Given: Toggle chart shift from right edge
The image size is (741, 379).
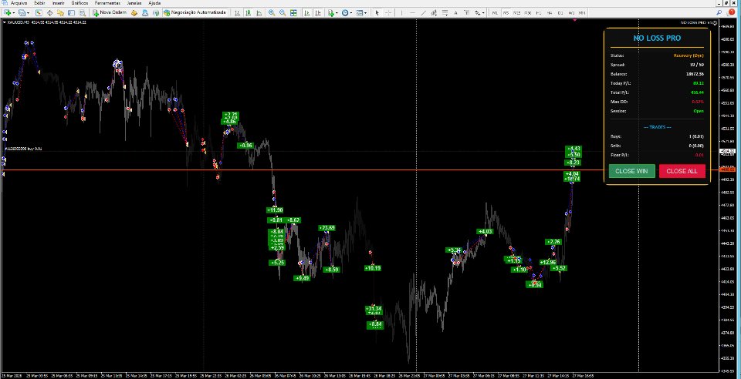Looking at the screenshot, I should pos(319,13).
